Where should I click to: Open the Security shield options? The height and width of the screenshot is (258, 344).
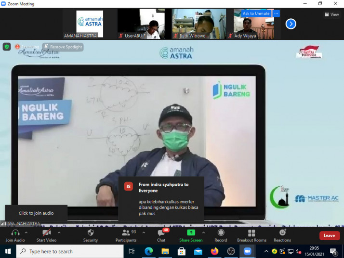pos(91,233)
